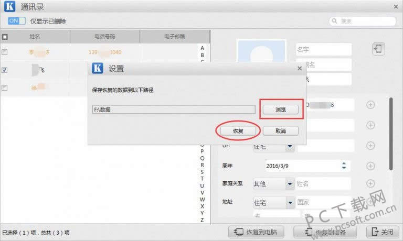The image size is (403, 241).
Task: Expand the 地址 住宅 dropdown
Action: coord(289,202)
